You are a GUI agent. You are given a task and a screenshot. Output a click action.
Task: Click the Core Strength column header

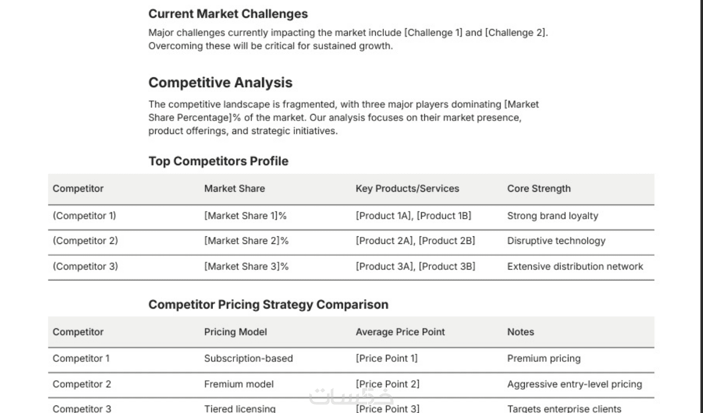(539, 189)
